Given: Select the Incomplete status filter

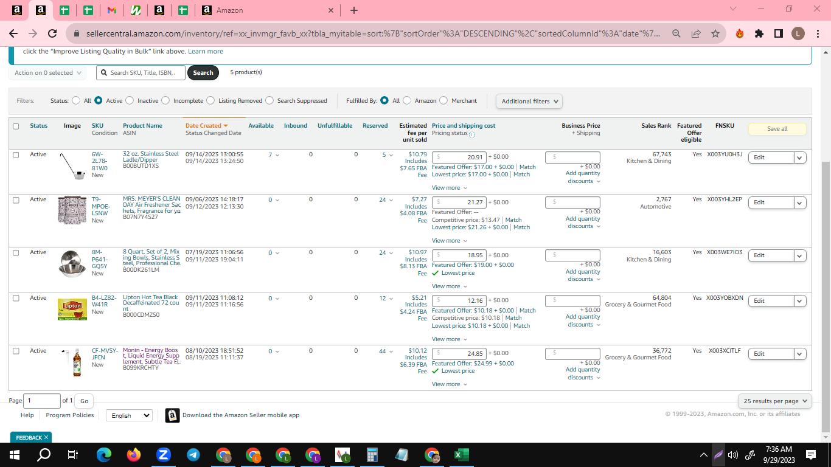Looking at the screenshot, I should tap(165, 100).
